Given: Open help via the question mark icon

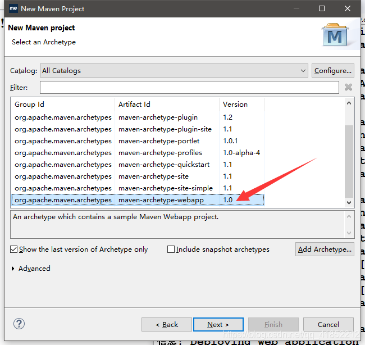Looking at the screenshot, I should tap(19, 324).
